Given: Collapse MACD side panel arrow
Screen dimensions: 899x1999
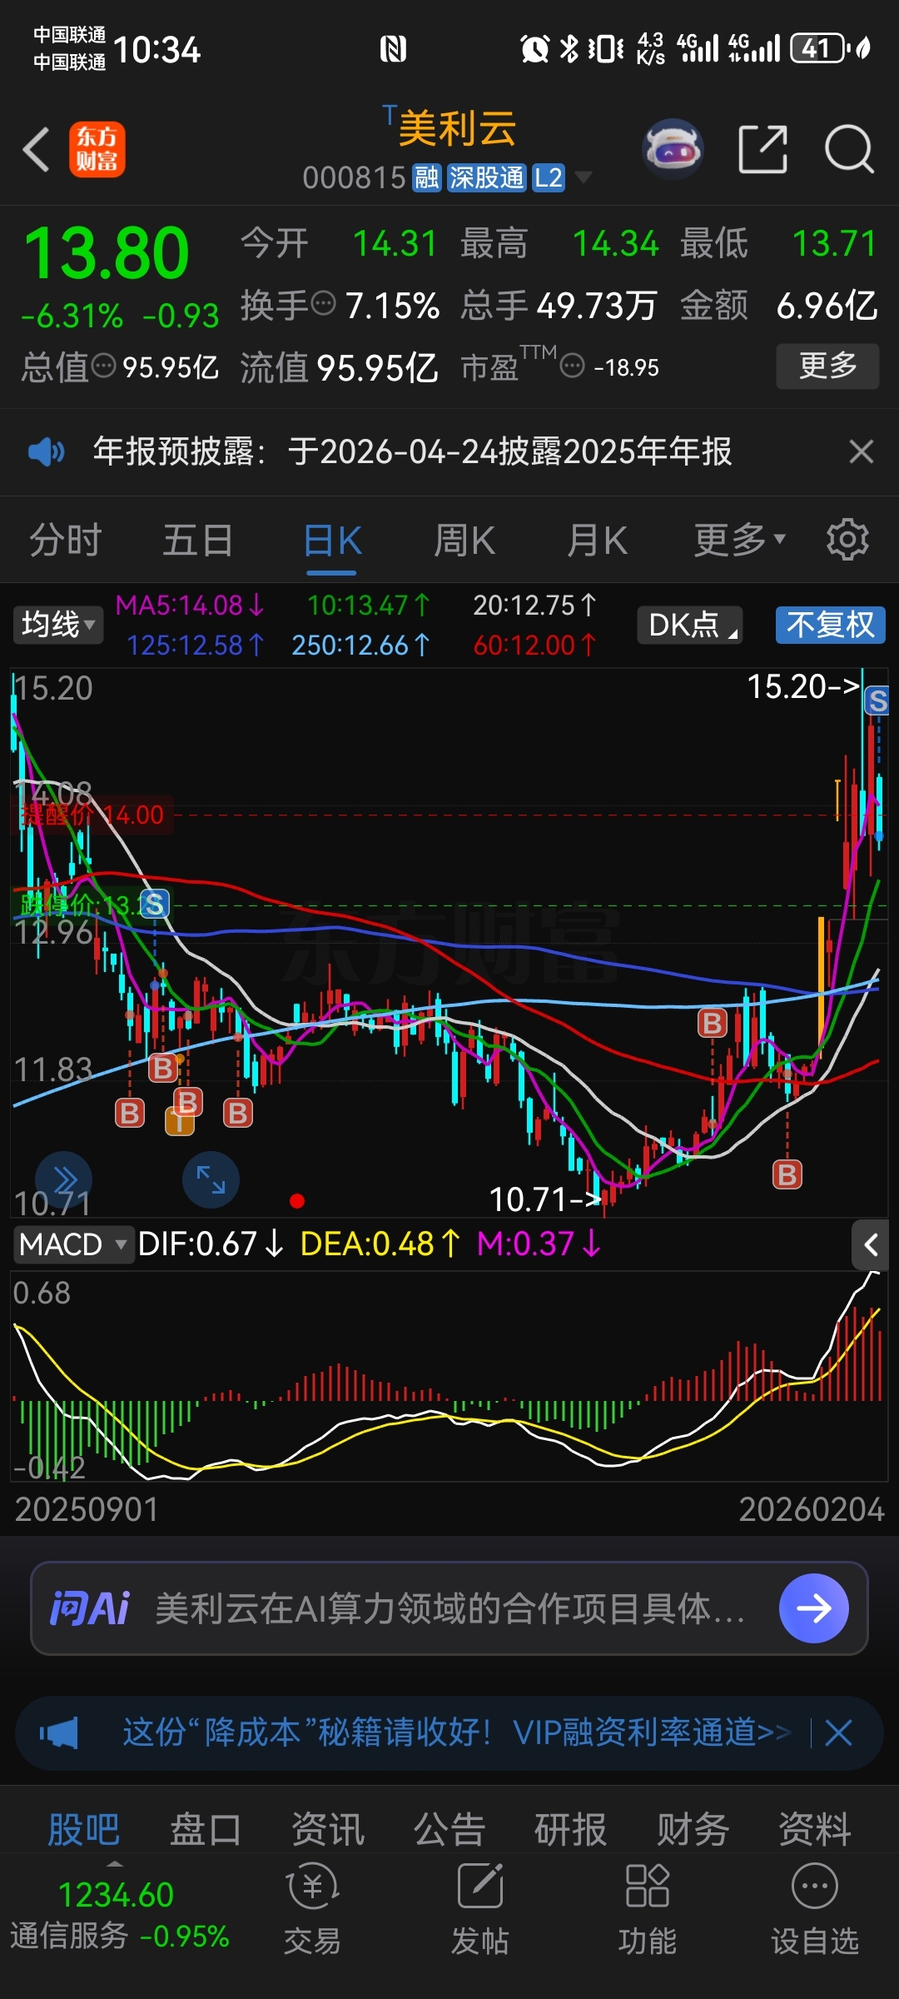Looking at the screenshot, I should coord(871,1245).
